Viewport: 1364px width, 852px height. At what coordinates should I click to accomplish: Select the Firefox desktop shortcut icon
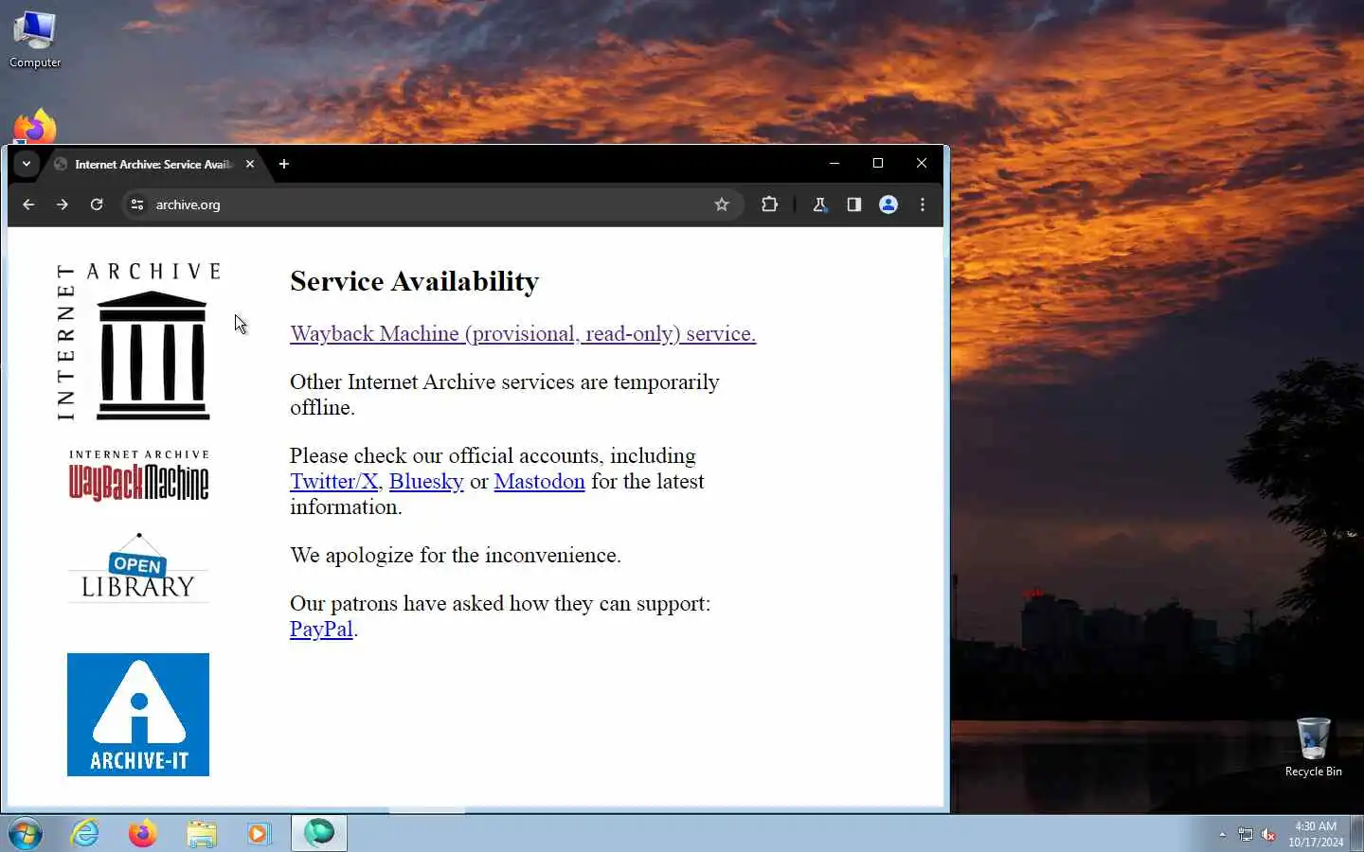coord(35,127)
